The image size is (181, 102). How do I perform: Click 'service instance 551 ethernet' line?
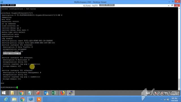[17, 71]
